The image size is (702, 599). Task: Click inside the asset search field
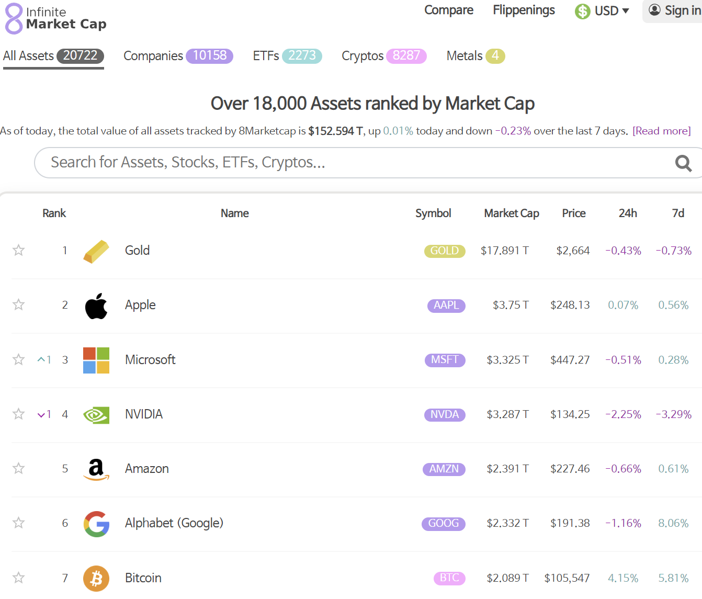click(x=314, y=163)
